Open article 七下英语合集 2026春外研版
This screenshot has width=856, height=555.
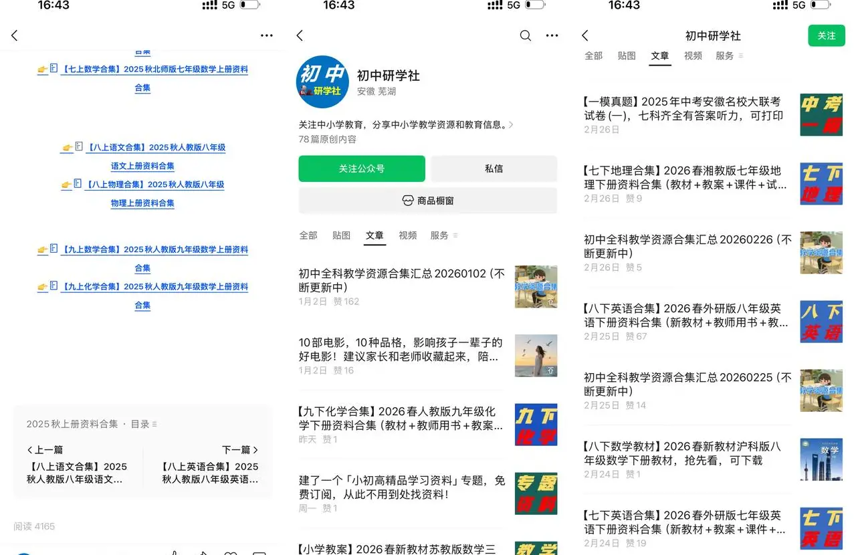pyautogui.click(x=685, y=522)
